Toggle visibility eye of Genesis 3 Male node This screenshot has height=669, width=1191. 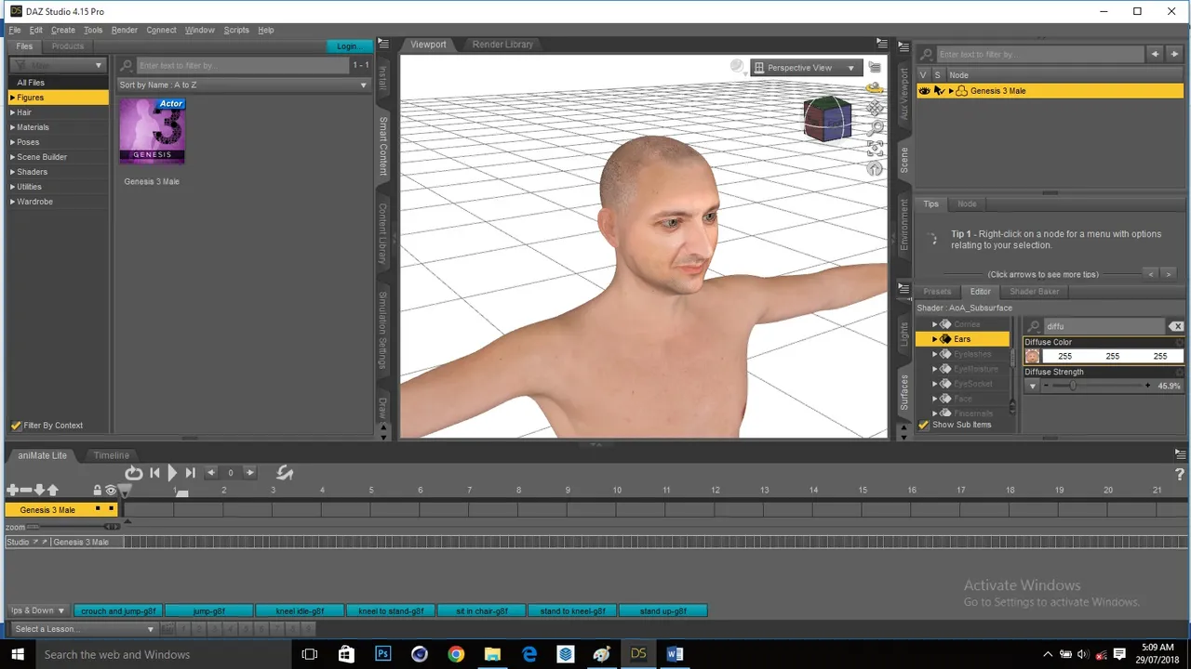pyautogui.click(x=924, y=91)
